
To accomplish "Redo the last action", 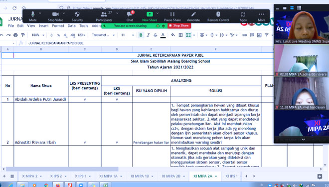I will (x=8, y=35).
